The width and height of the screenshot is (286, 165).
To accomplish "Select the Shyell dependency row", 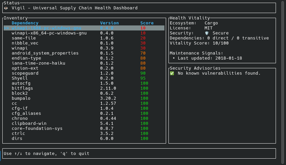I will tap(84, 78).
